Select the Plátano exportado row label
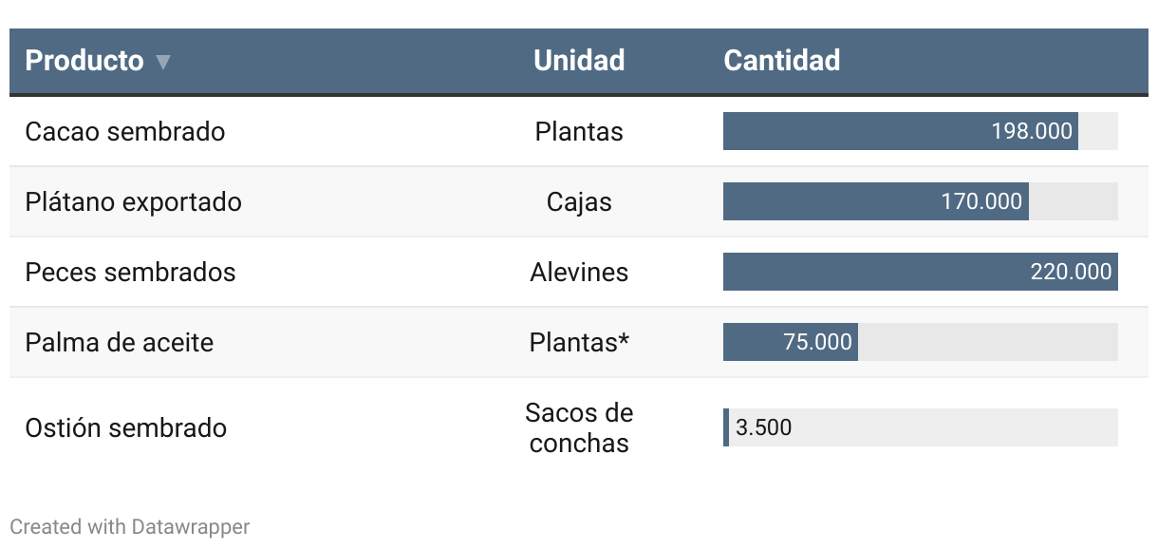 (x=134, y=201)
